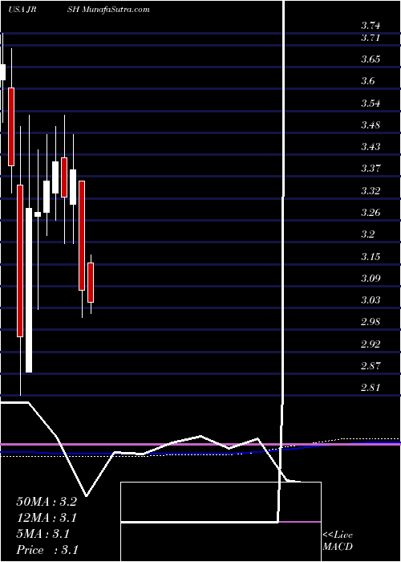Select the 12MA : 3.1 readout
This screenshot has height=562, width=401.
coord(47,518)
